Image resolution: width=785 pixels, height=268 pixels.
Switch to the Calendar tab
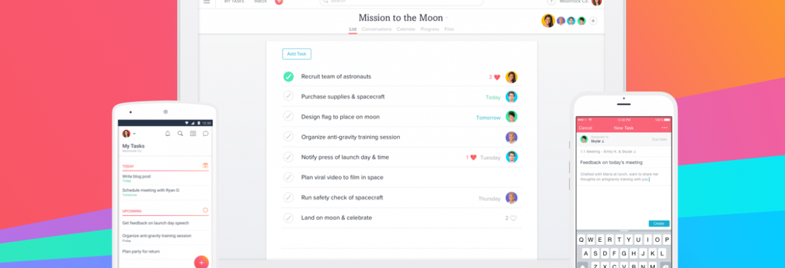406,29
